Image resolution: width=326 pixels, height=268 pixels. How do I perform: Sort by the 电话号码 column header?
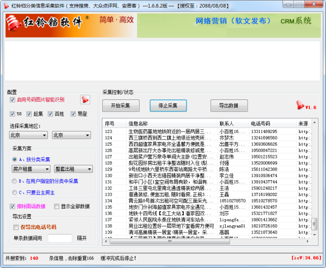click(273, 124)
